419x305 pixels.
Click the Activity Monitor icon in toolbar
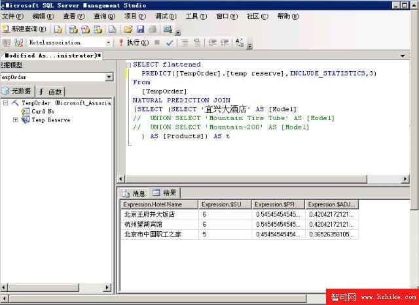click(x=168, y=29)
